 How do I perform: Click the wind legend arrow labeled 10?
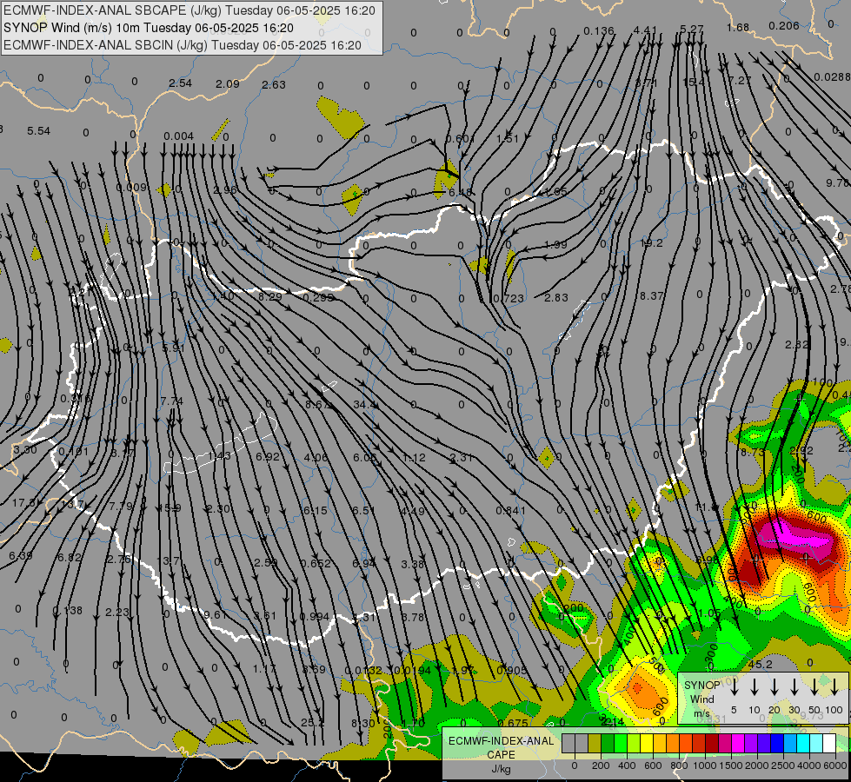[x=755, y=687]
